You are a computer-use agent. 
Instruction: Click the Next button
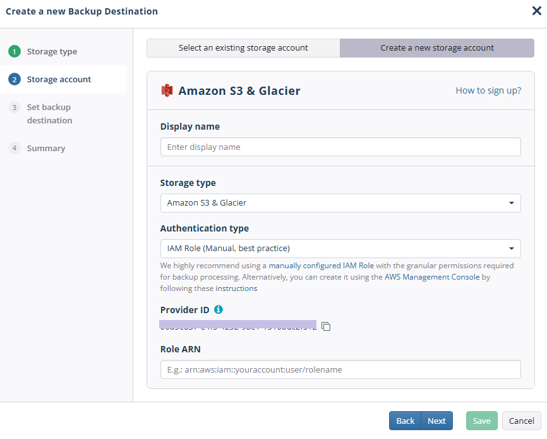pos(436,421)
